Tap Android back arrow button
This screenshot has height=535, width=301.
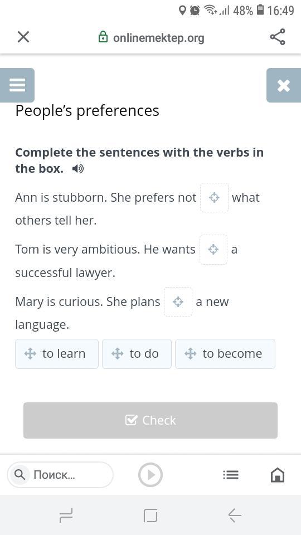[235, 515]
